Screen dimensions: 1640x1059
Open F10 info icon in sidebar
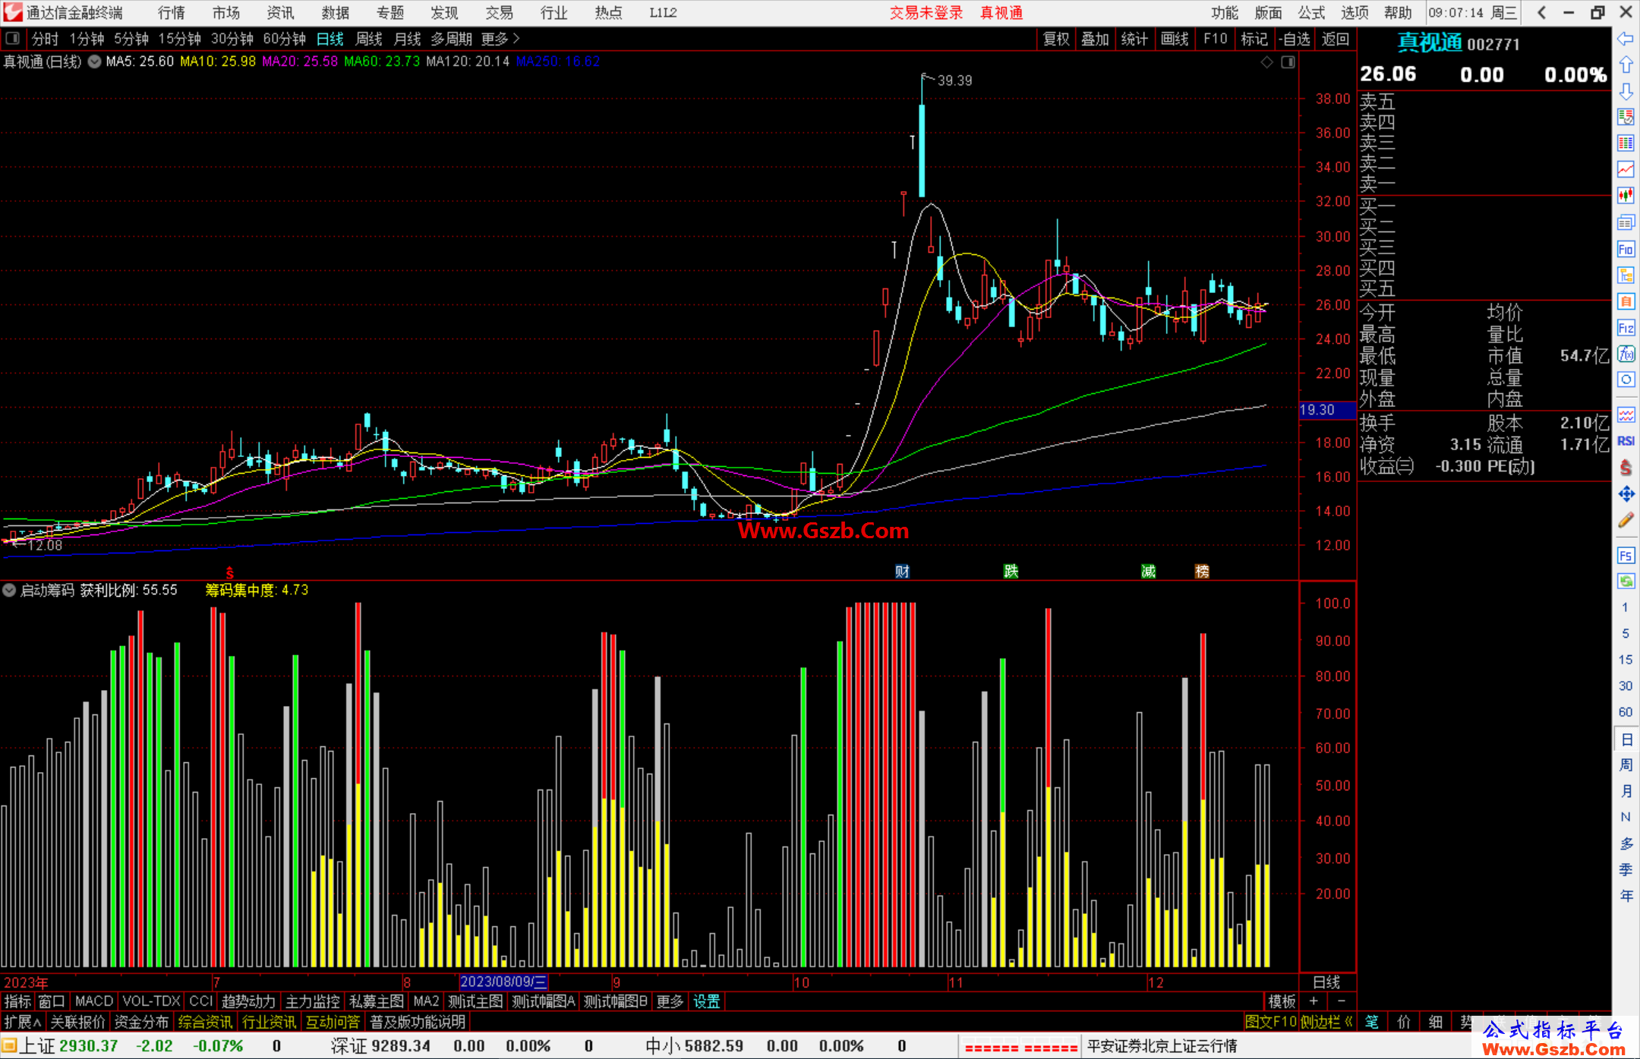point(1626,249)
